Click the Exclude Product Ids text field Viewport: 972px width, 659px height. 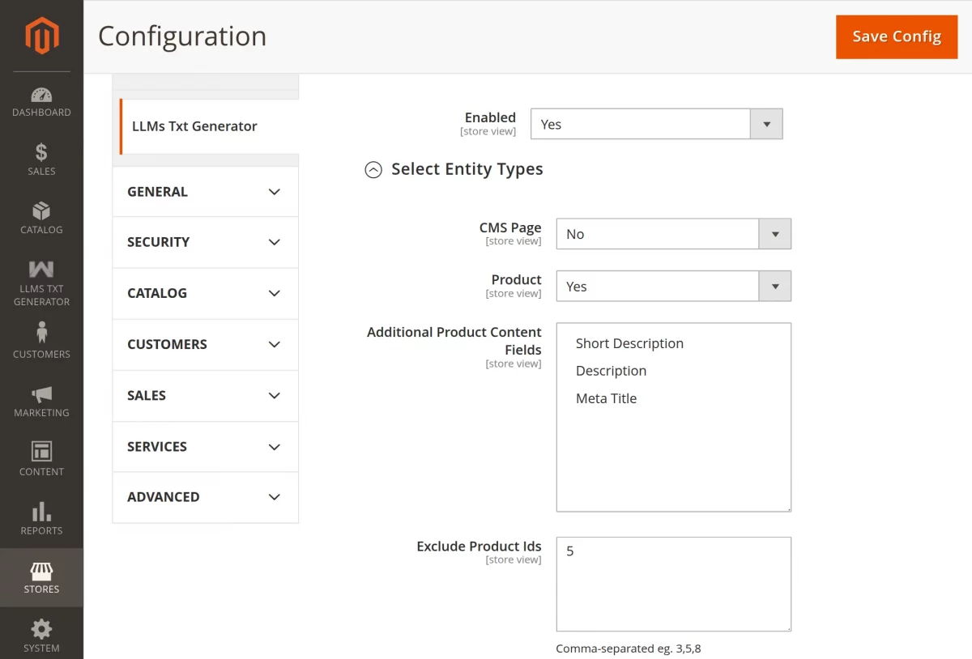[x=673, y=584]
